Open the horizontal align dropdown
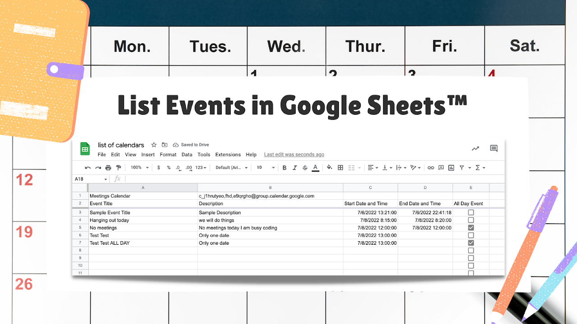The height and width of the screenshot is (324, 577). [373, 168]
